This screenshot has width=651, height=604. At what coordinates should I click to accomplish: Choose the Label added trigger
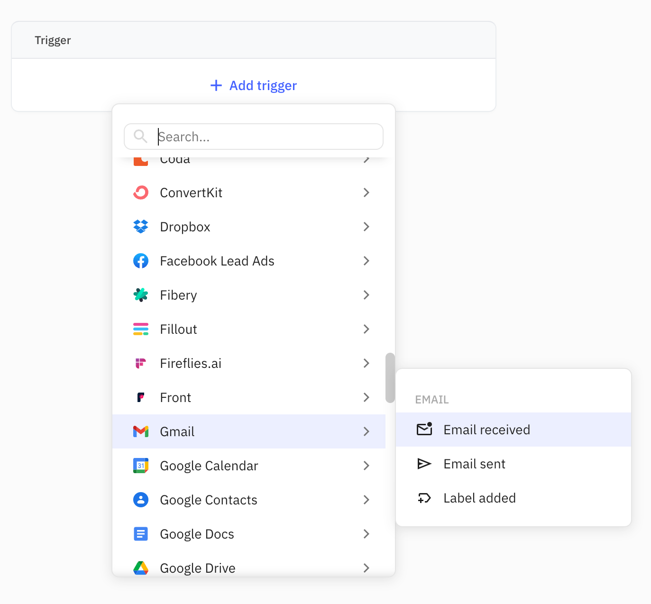[x=513, y=498]
